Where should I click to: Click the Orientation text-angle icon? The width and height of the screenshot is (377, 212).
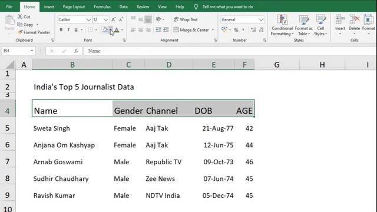(x=158, y=19)
